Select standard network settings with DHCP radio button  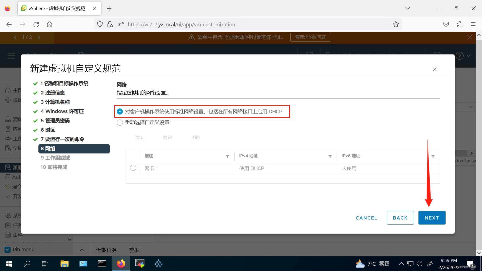coord(120,111)
